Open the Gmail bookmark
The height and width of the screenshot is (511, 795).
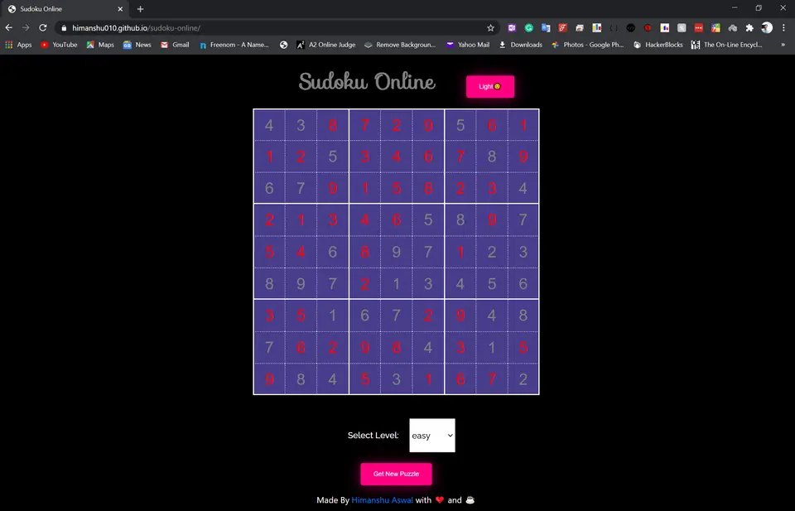(x=175, y=45)
